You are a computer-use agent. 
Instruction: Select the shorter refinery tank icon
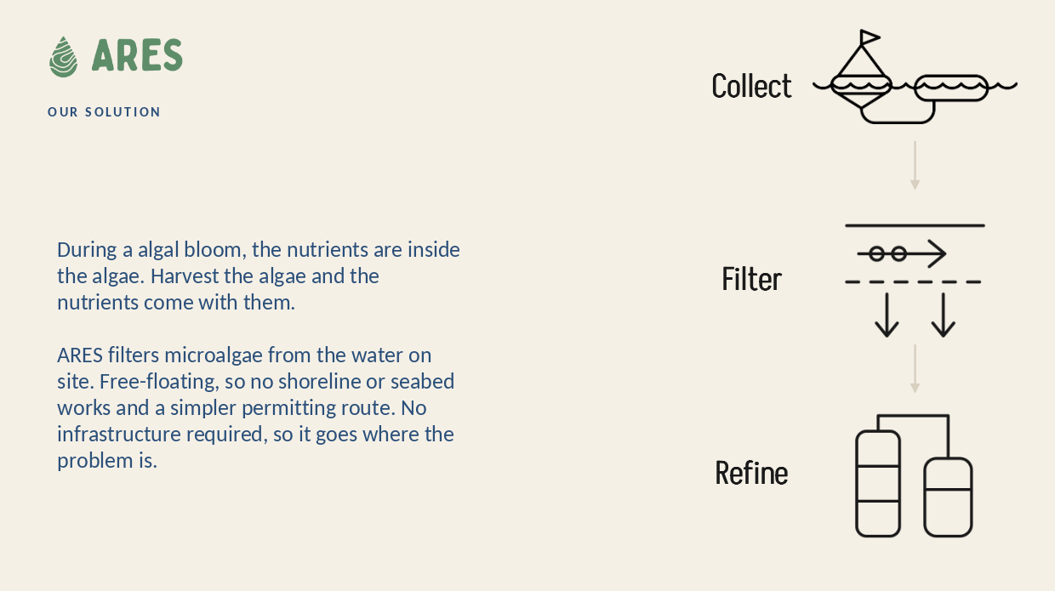pyautogui.click(x=948, y=497)
